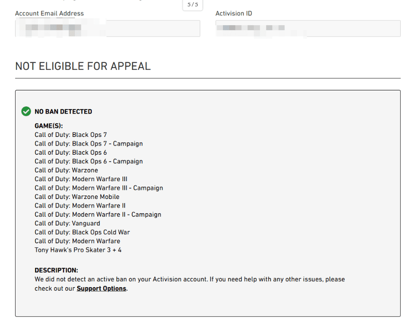Select the Call of Duty: Warzone entry
Viewport: 401px width, 319px height.
point(66,170)
